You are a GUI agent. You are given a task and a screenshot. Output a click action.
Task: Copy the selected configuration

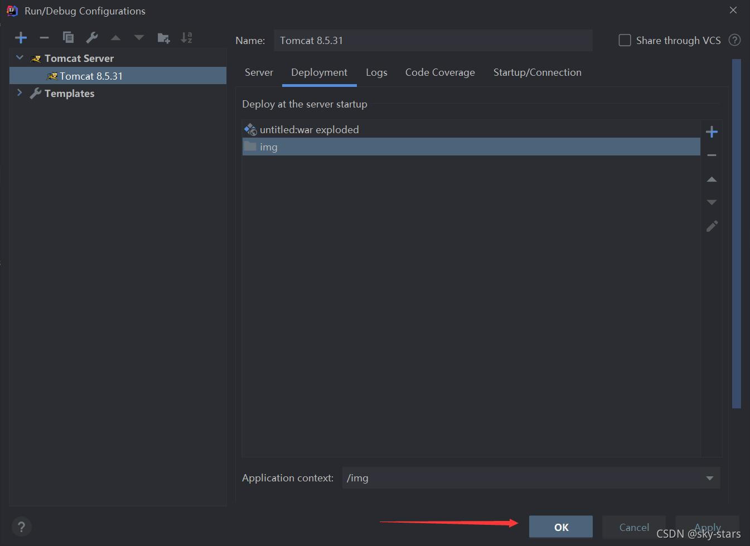point(68,37)
